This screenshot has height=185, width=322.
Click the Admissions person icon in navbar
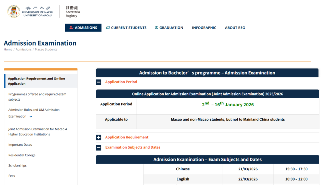(71, 28)
